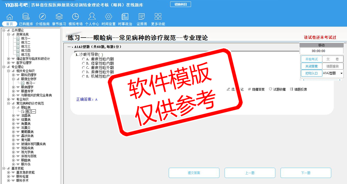This screenshot has width=347, height=184.
Task: Open 个人中心 user icon
Action: [92, 17]
